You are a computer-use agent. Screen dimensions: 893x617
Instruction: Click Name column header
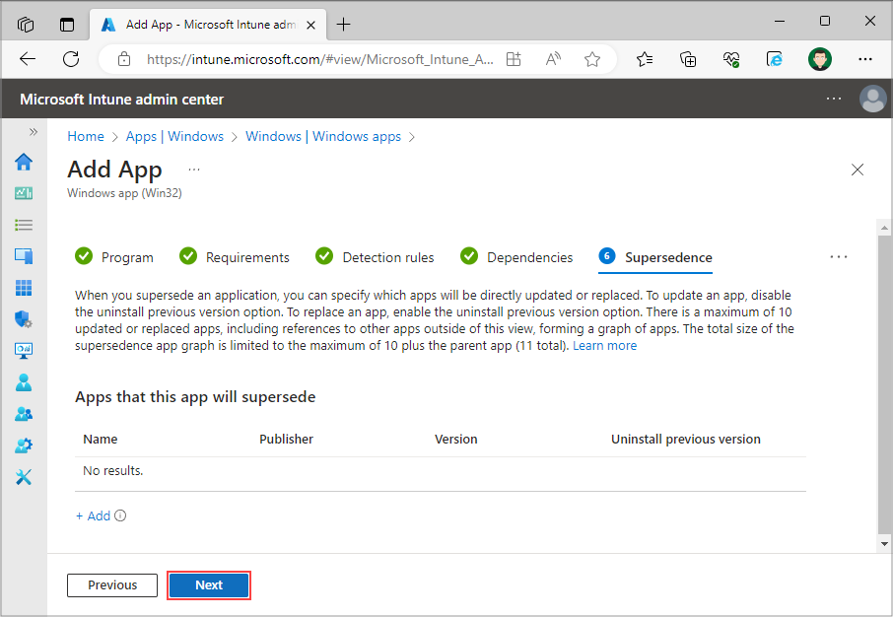coord(101,439)
